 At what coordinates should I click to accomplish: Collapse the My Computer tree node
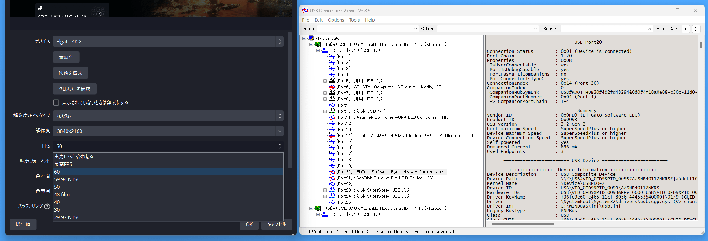304,38
